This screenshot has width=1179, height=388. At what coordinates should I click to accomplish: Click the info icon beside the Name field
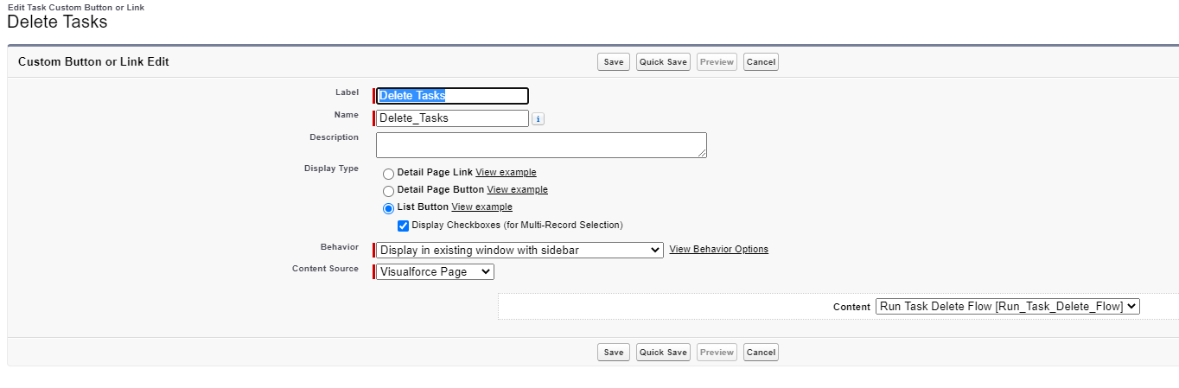point(538,119)
